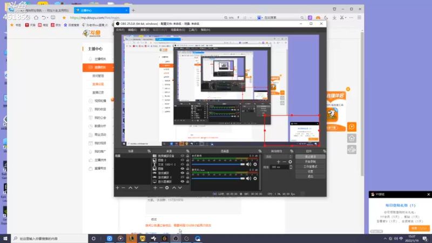Image resolution: width=432 pixels, height=243 pixels.
Task: Open the OBS 编辑(E) menu
Action: (x=132, y=30)
